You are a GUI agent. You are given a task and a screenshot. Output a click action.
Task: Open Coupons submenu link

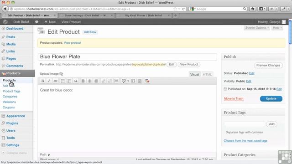[9, 108]
